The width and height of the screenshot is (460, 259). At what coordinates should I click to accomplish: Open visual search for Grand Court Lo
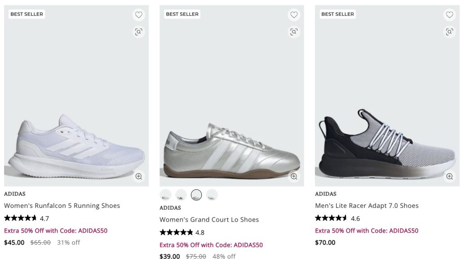(x=294, y=31)
